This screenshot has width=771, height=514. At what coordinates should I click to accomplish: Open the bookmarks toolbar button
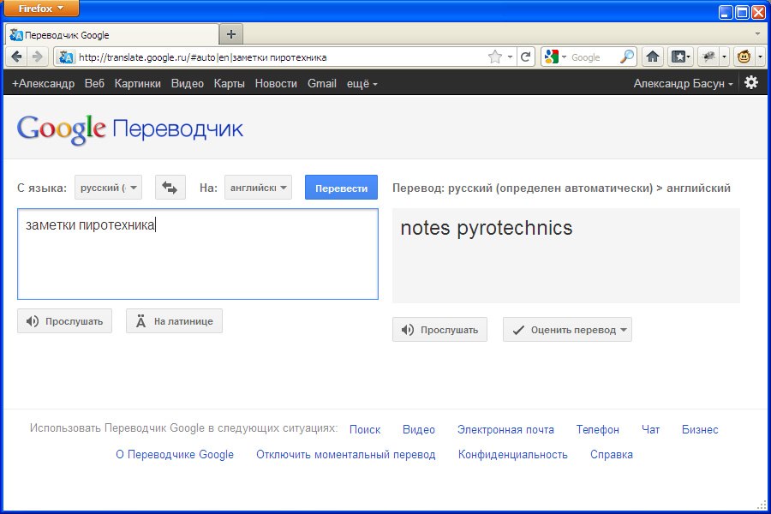tap(680, 57)
